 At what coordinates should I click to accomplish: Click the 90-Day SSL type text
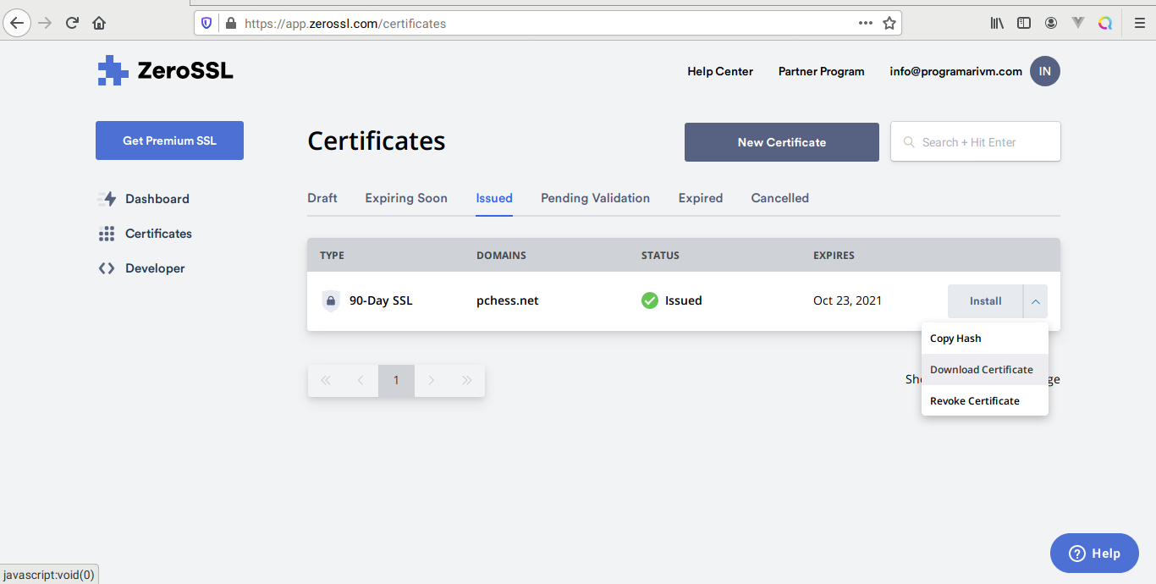[381, 300]
